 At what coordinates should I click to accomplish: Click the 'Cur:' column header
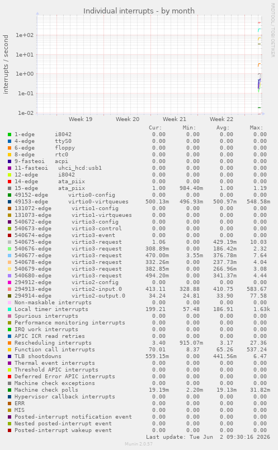(156, 128)
